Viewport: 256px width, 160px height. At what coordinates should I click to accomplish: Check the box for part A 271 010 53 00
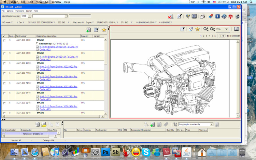pos(4,40)
